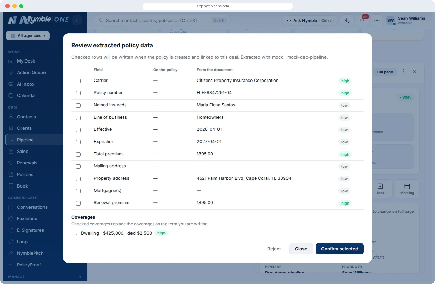This screenshot has width=435, height=284.
Task: Check the Carrier row checkbox
Action: click(78, 81)
